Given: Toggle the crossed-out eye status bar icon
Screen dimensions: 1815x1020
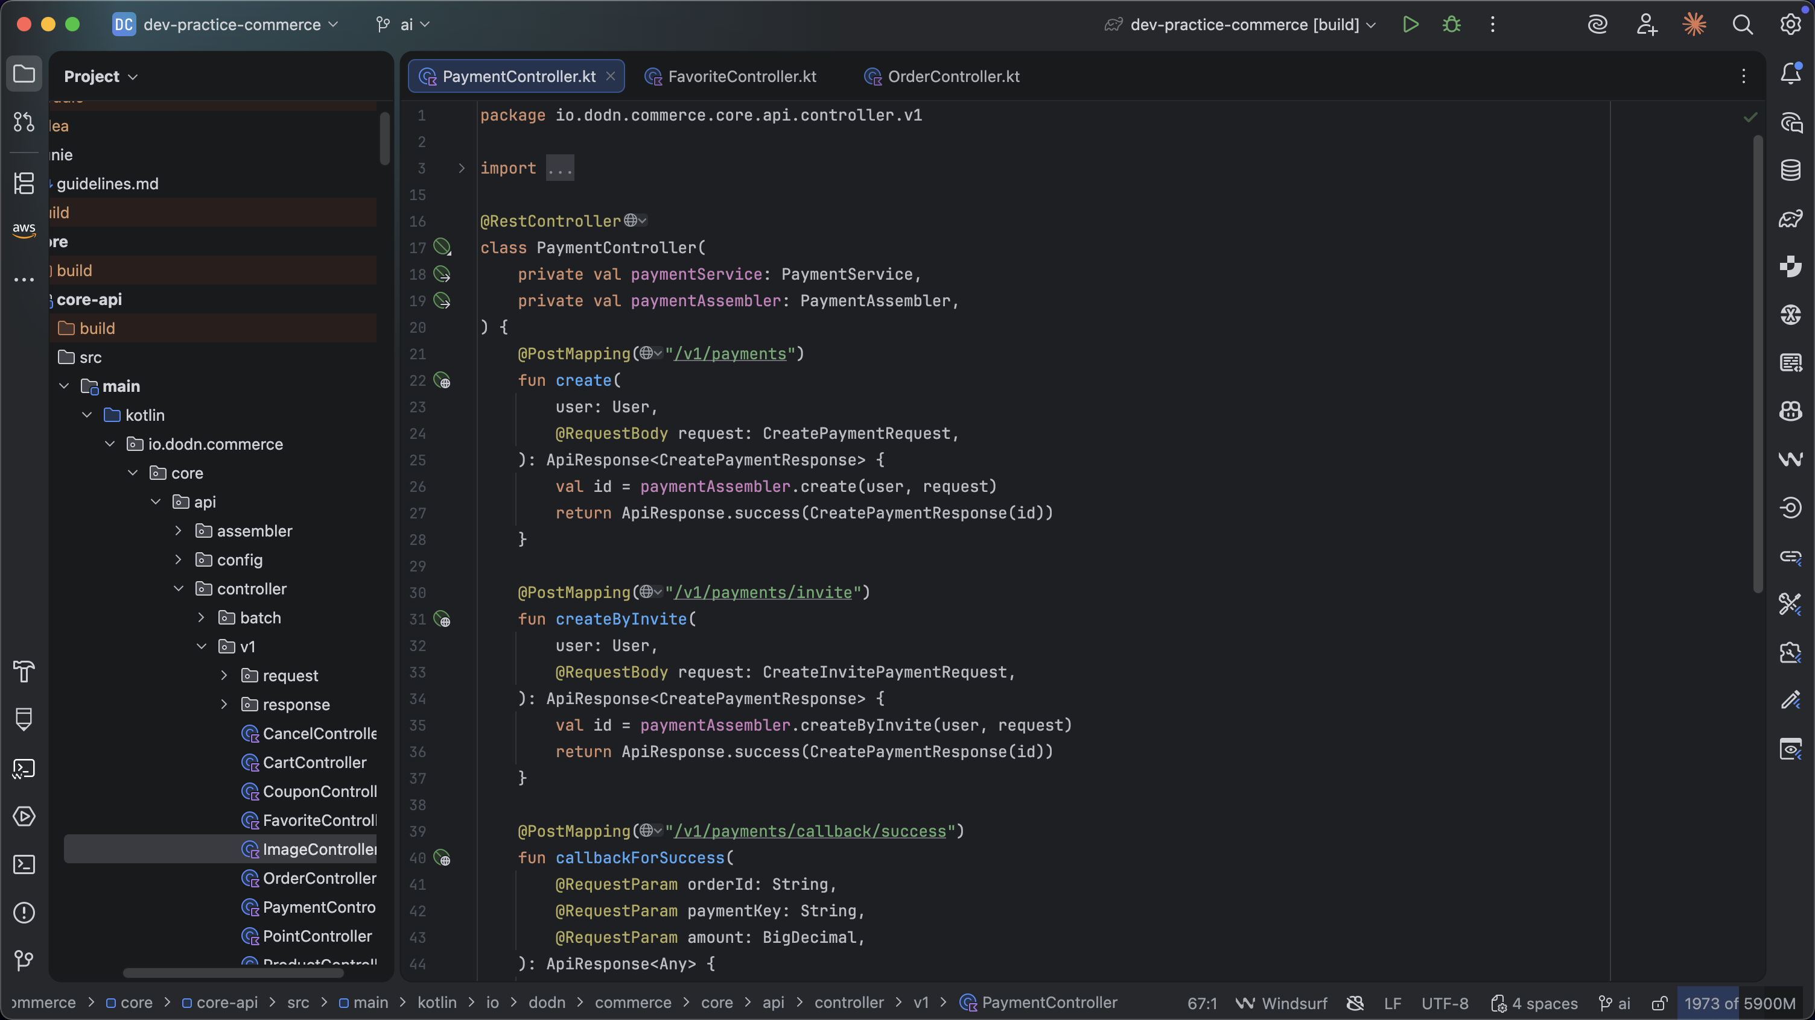Looking at the screenshot, I should click(1354, 1003).
